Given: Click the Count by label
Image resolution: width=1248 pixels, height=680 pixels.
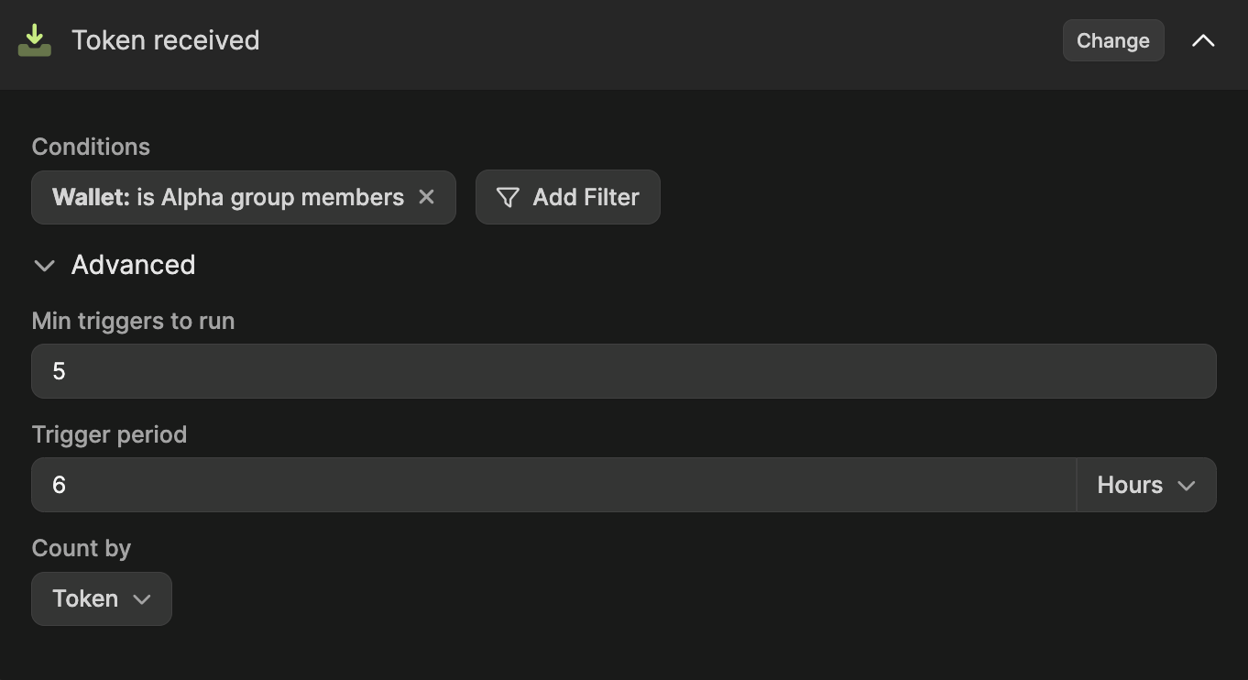Looking at the screenshot, I should coord(82,548).
